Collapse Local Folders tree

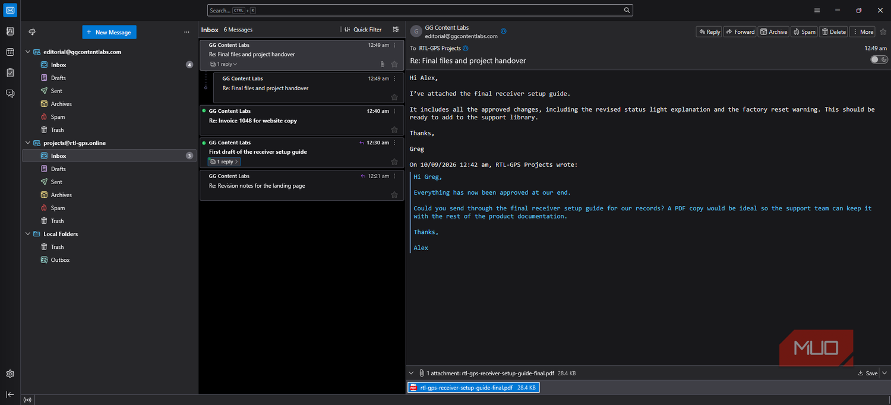click(x=27, y=234)
